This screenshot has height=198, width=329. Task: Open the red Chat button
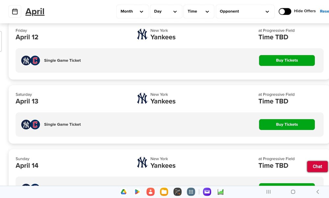pos(317,166)
